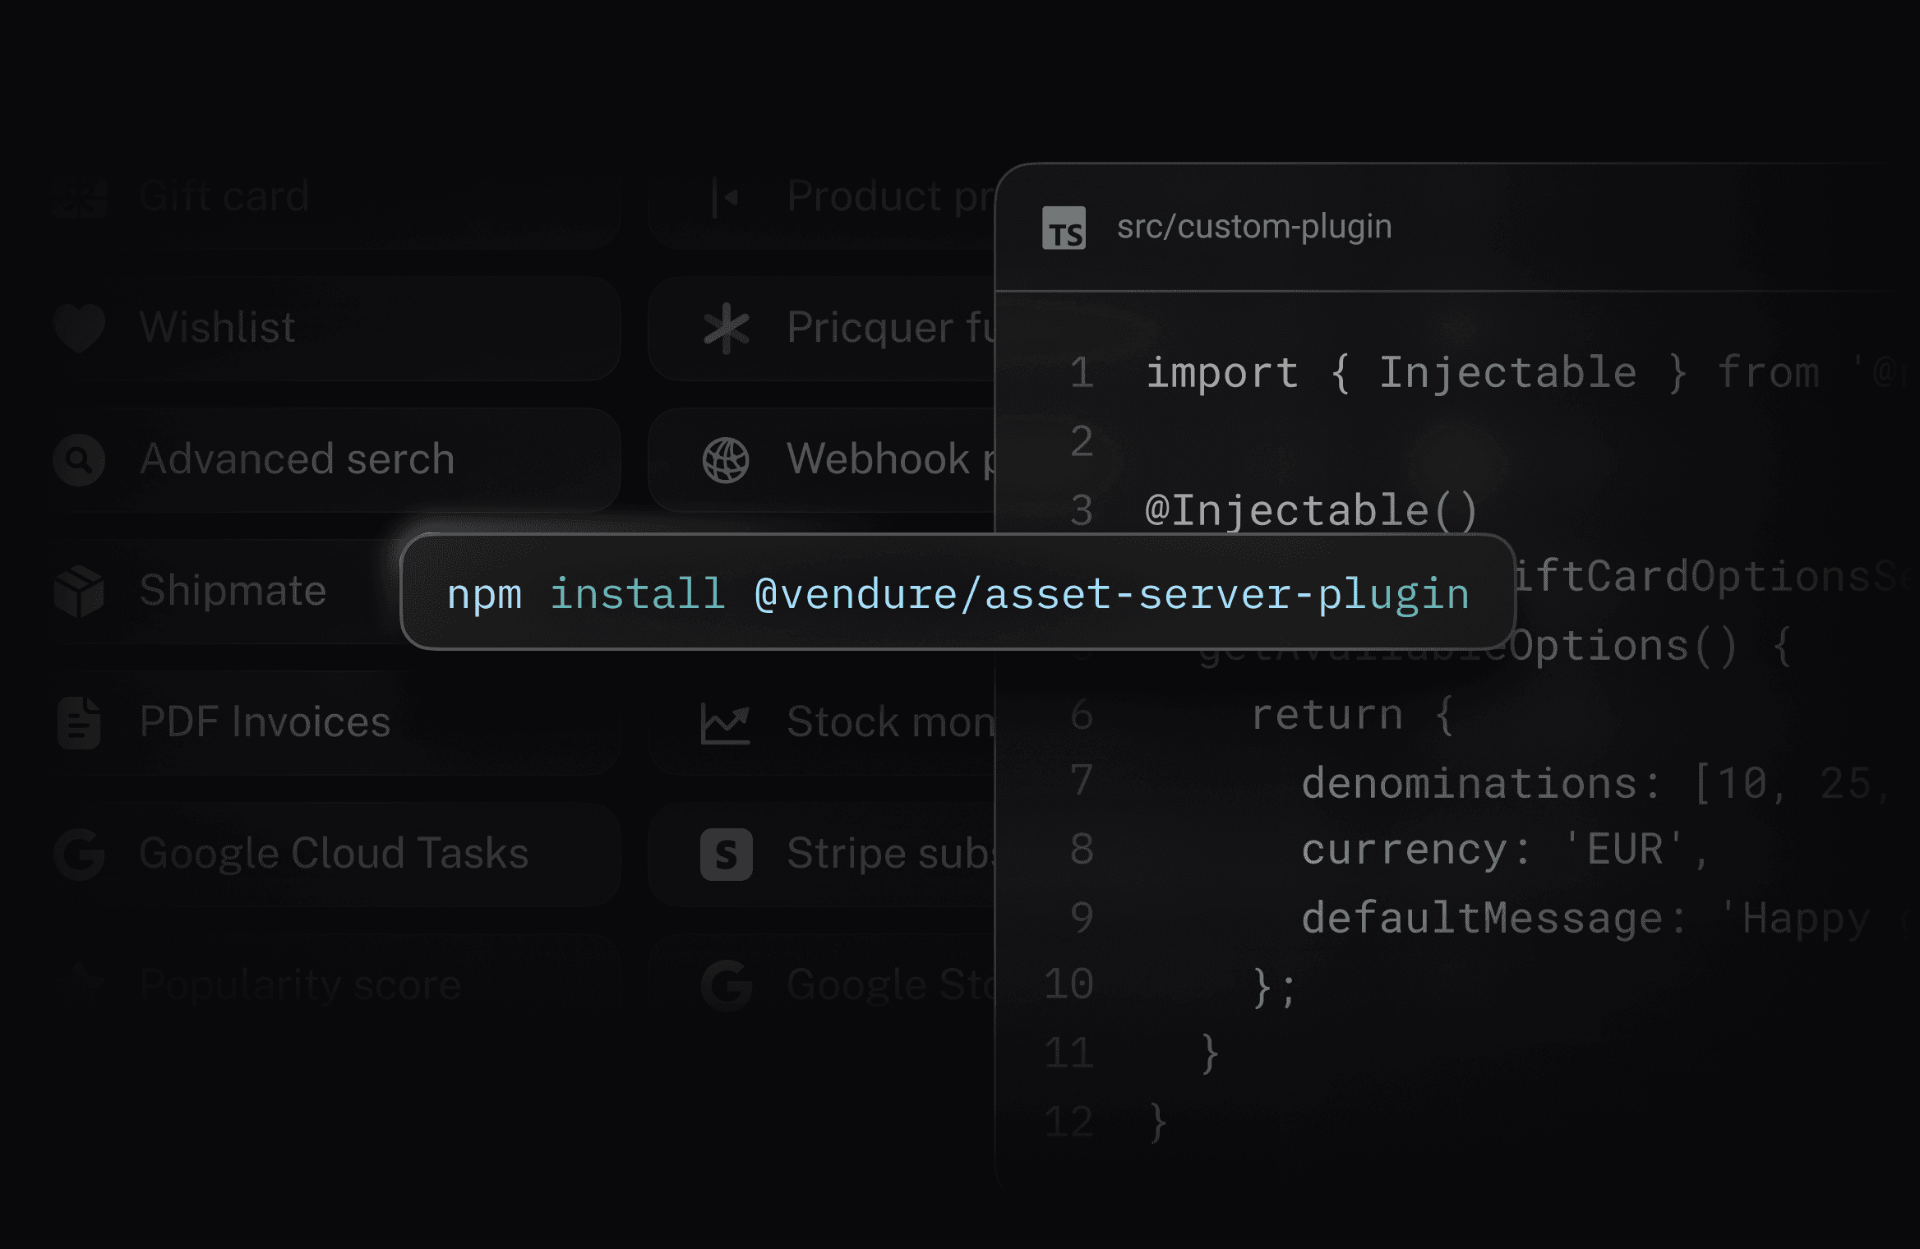Click the Stripe S logo icon
The height and width of the screenshot is (1249, 1920).
pyautogui.click(x=726, y=854)
